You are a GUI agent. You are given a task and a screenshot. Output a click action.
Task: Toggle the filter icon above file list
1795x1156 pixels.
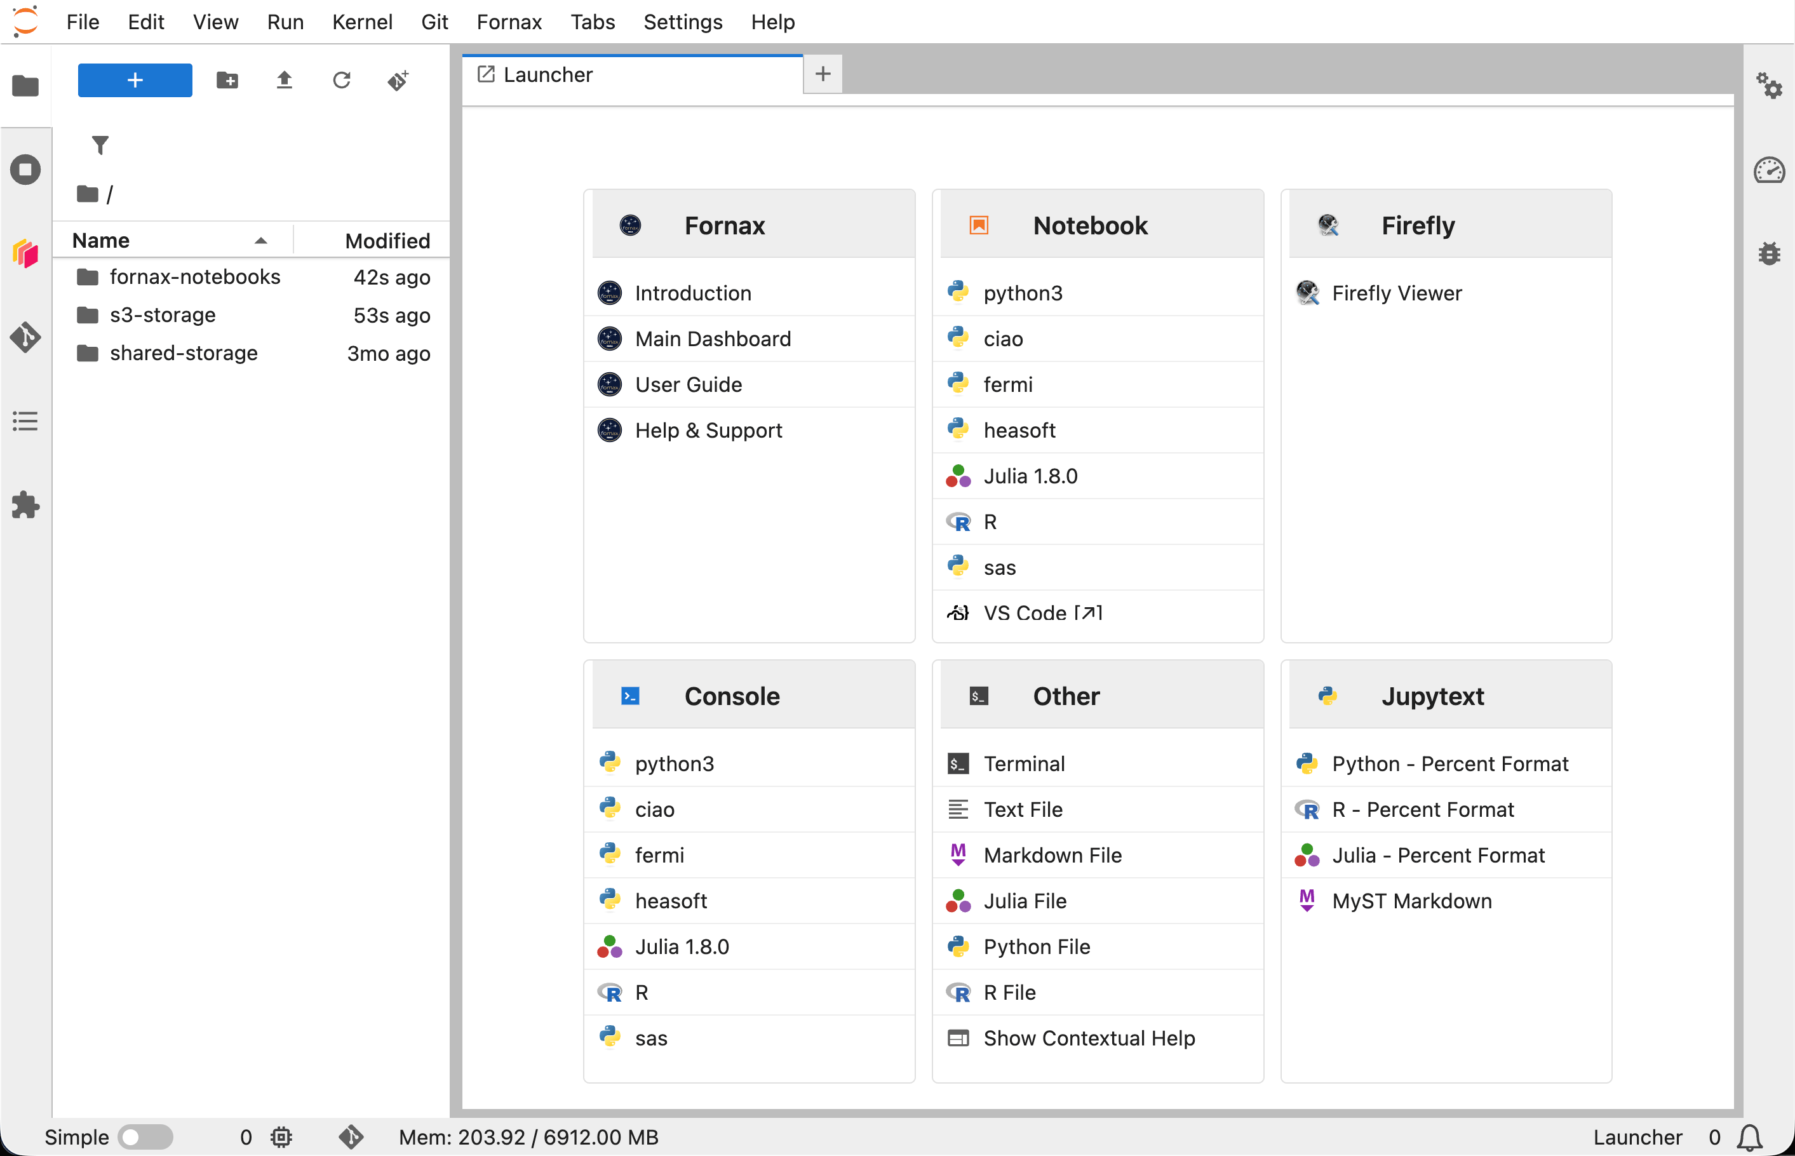(100, 144)
